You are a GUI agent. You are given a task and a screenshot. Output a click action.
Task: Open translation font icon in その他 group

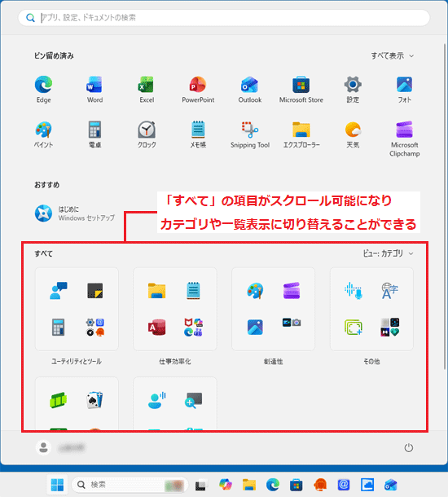click(389, 290)
